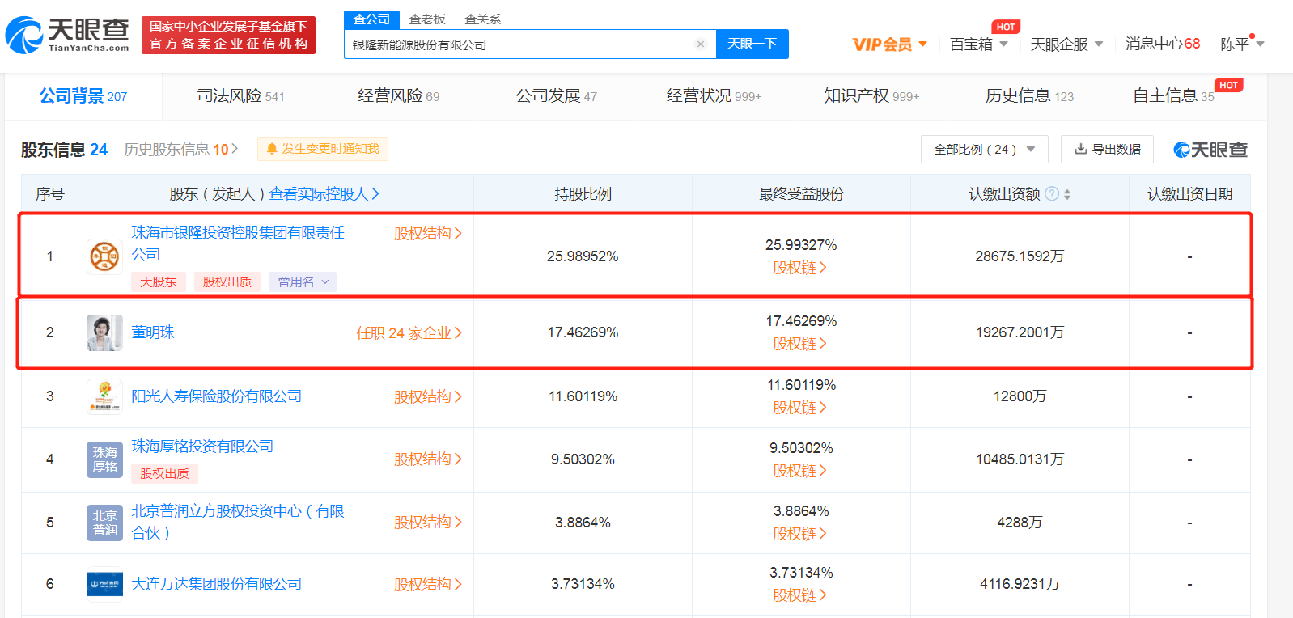1293x618 pixels.
Task: Open 股权链 under 11.60119%
Action: coord(799,408)
